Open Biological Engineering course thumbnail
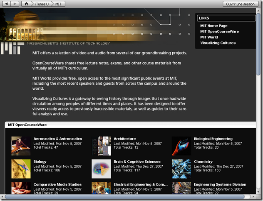The height and width of the screenshot is (201, 263). point(181,146)
